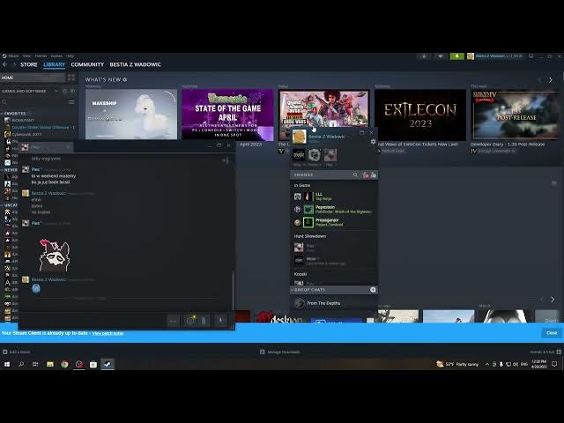Image resolution: width=564 pixels, height=423 pixels.
Task: Open the emoticon picker in chat
Action: [190, 321]
